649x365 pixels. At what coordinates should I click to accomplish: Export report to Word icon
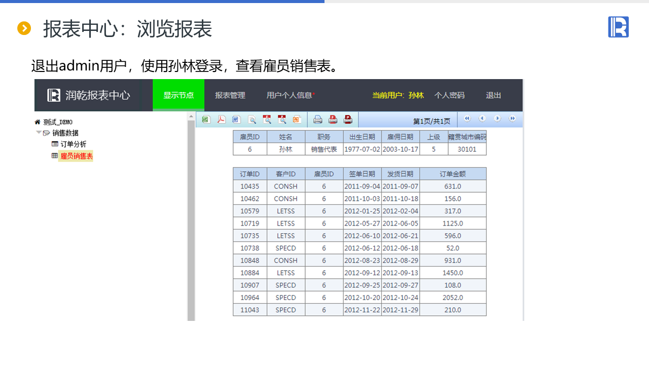236,120
